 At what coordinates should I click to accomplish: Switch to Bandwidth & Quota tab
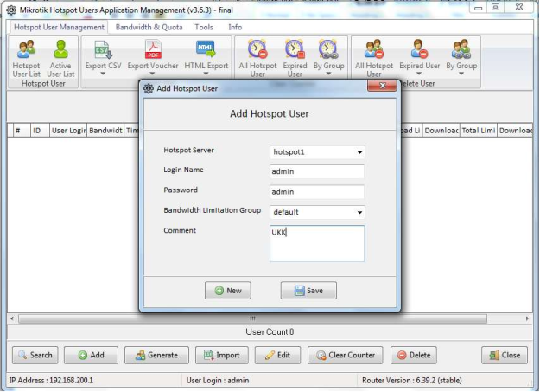(149, 27)
